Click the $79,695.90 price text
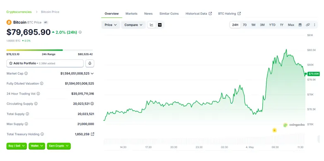Screen dimensions: 324x161 tap(29, 32)
